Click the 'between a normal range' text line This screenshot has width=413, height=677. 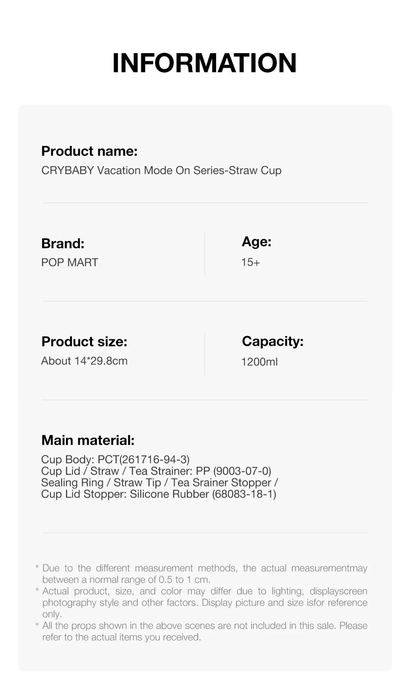[126, 579]
